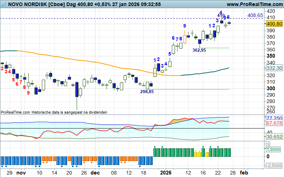The height and width of the screenshot is (177, 284).
Task: Click the dec month label on axis
Action: 95,173
